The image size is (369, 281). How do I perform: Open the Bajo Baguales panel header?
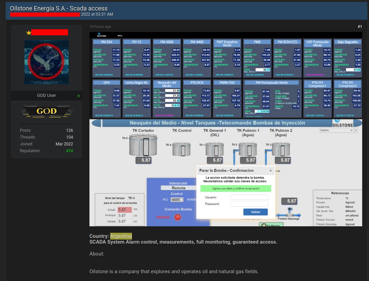347,42
